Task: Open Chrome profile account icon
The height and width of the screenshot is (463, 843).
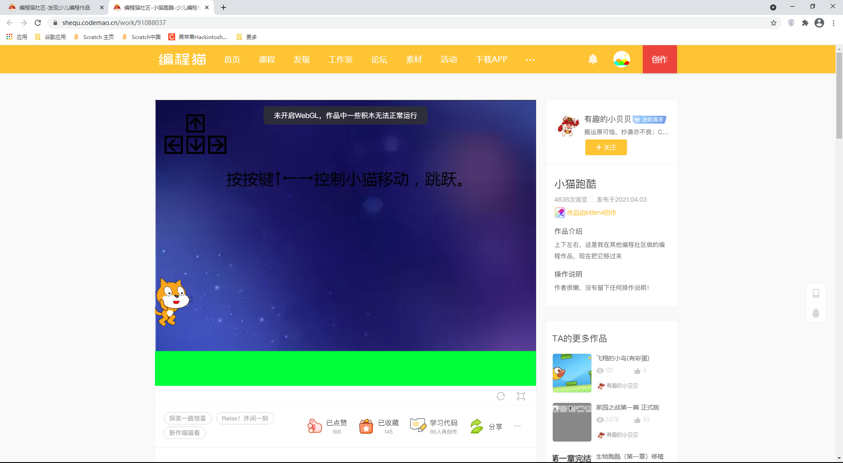Action: [x=819, y=23]
